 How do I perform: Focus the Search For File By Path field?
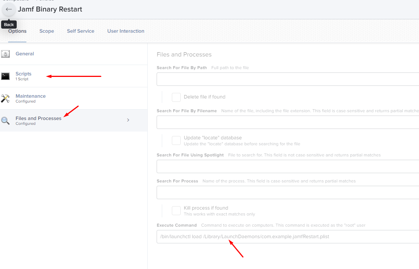(288, 79)
